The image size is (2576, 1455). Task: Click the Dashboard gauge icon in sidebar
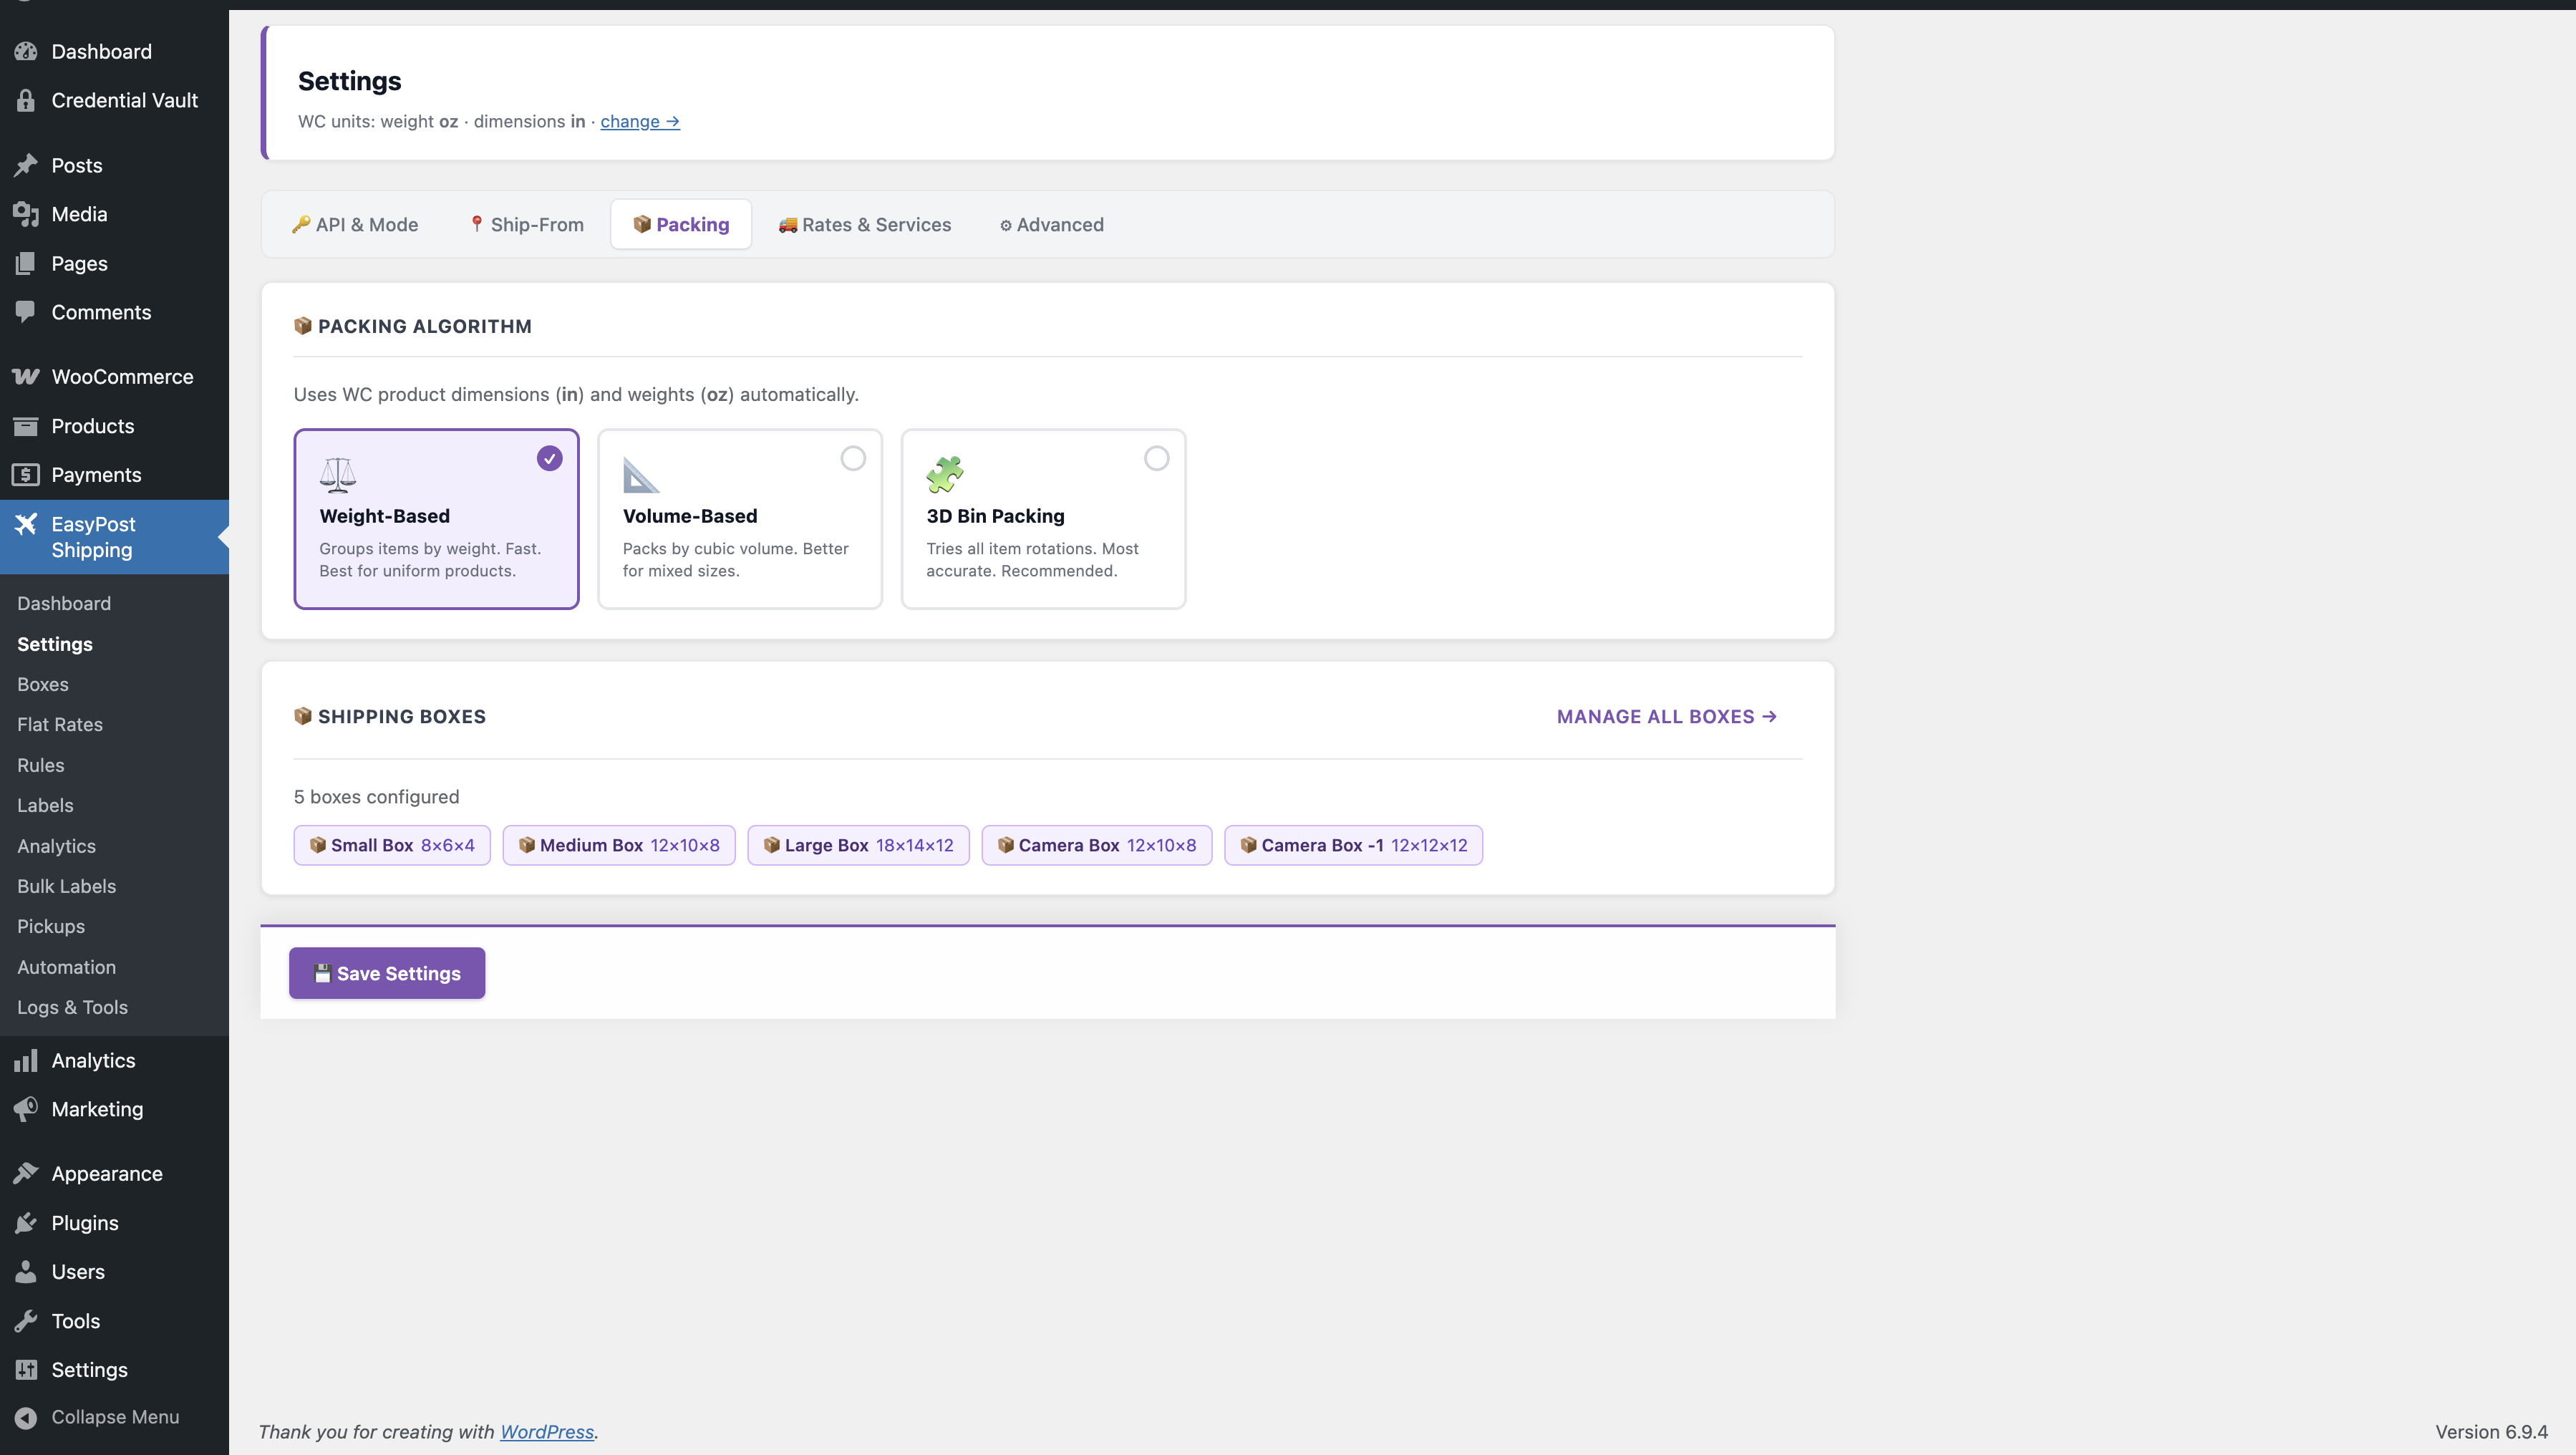26,51
